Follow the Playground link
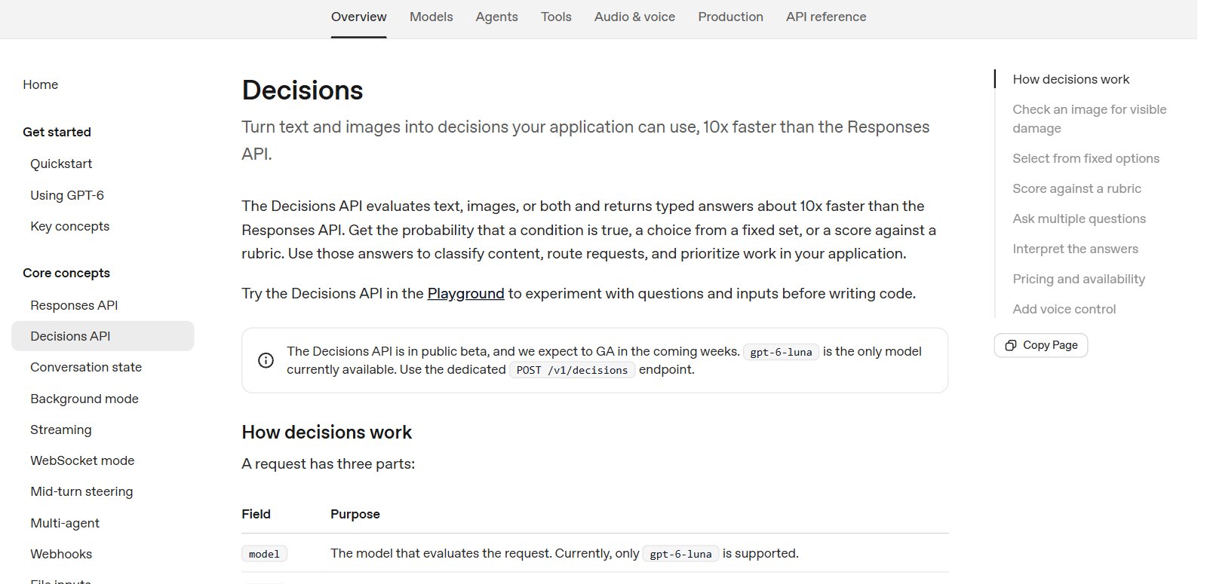 click(x=465, y=293)
